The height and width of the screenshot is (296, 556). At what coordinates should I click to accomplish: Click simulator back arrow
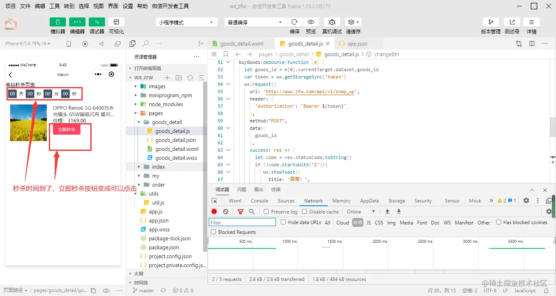tap(11, 75)
